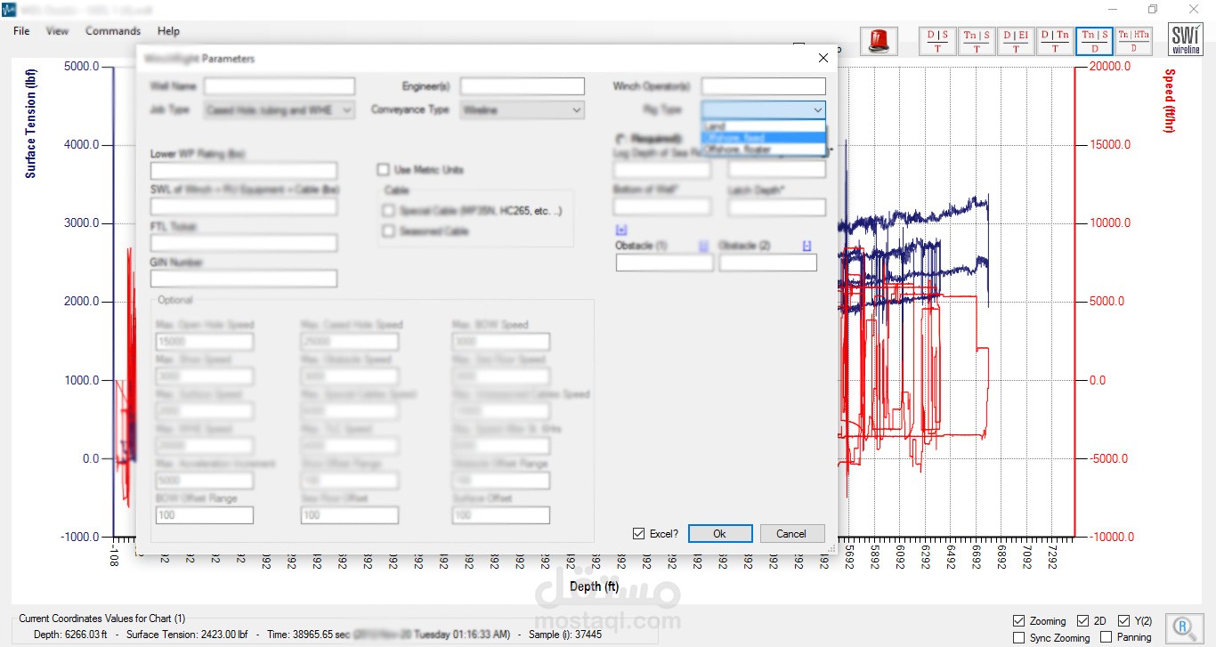Toggle the Seasoned Cable checkbox

click(388, 231)
